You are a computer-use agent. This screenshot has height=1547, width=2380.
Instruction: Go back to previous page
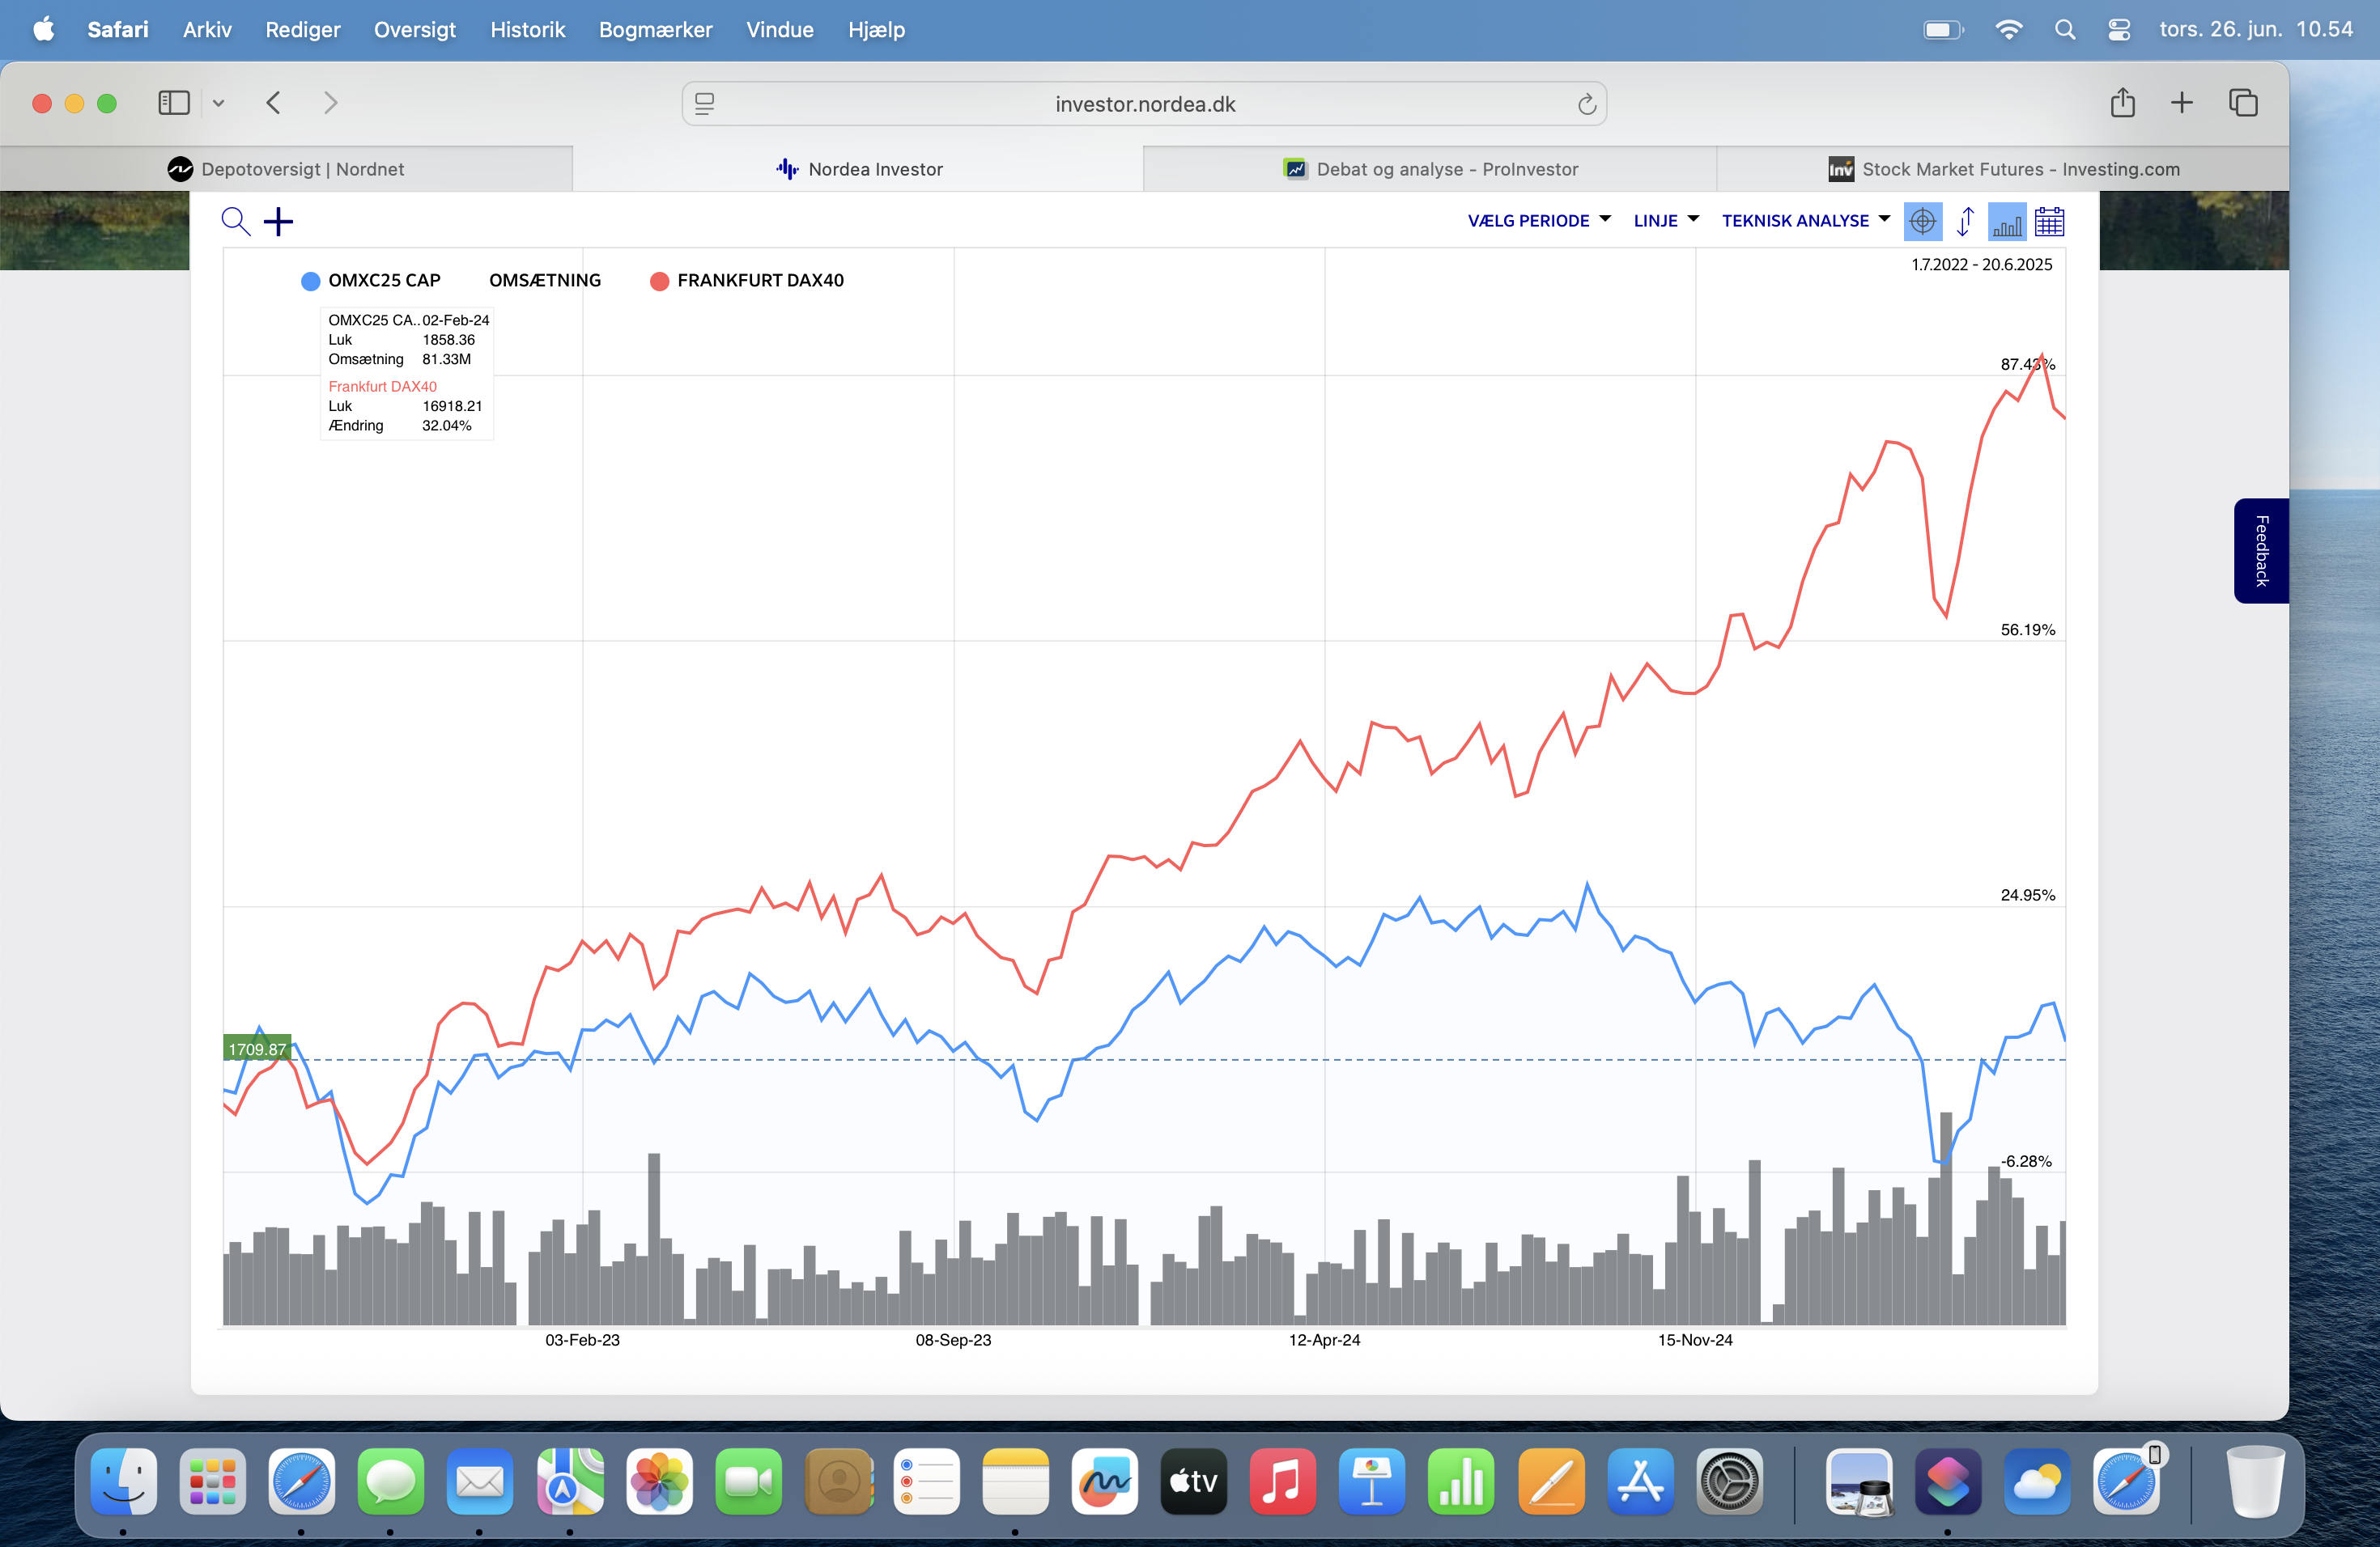[x=273, y=103]
